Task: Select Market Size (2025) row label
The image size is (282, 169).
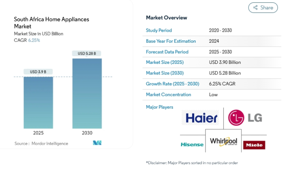Action: [165, 62]
